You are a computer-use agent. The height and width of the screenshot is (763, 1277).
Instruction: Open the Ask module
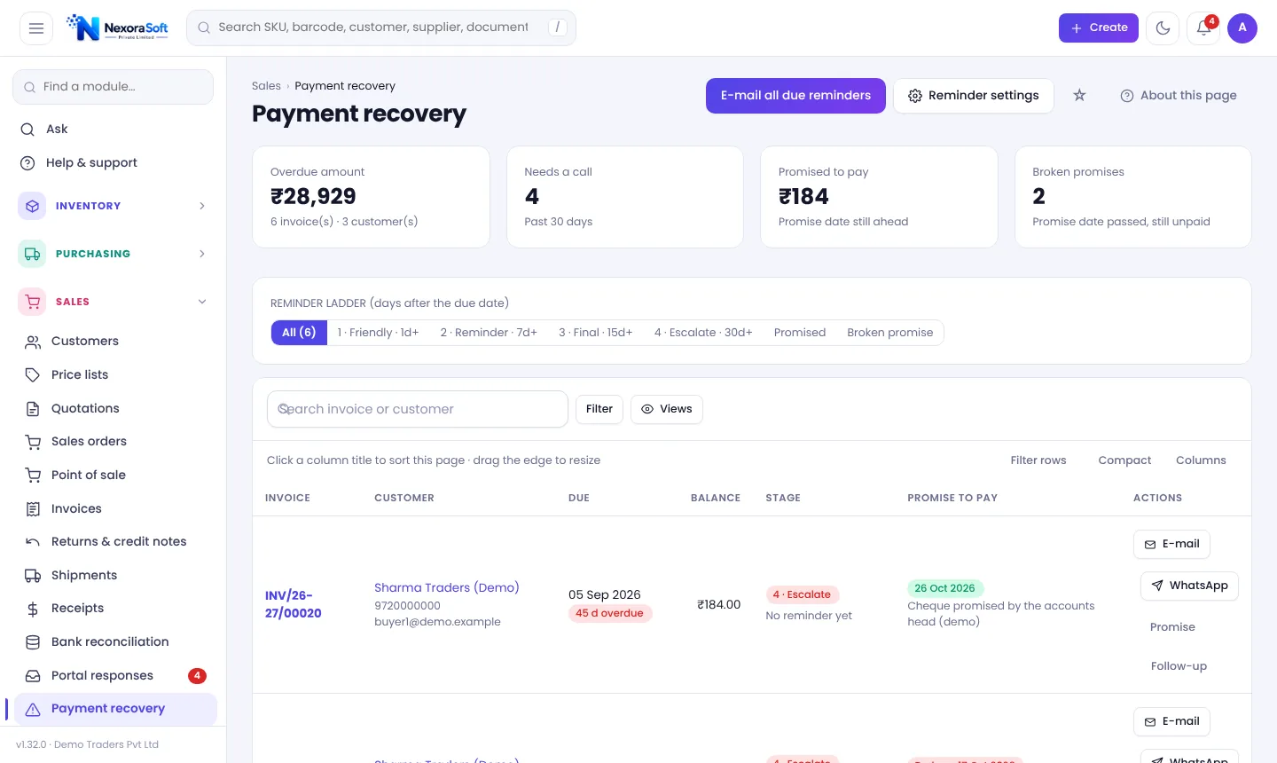point(114,129)
